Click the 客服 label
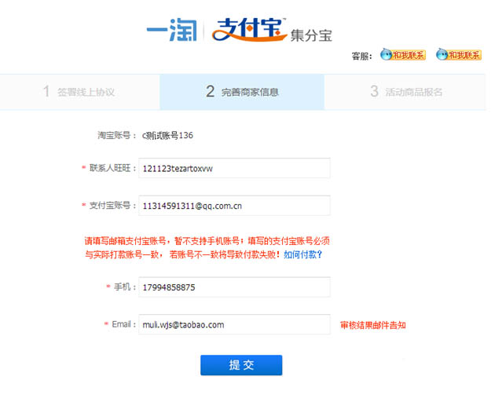The image size is (502, 398). 362,57
